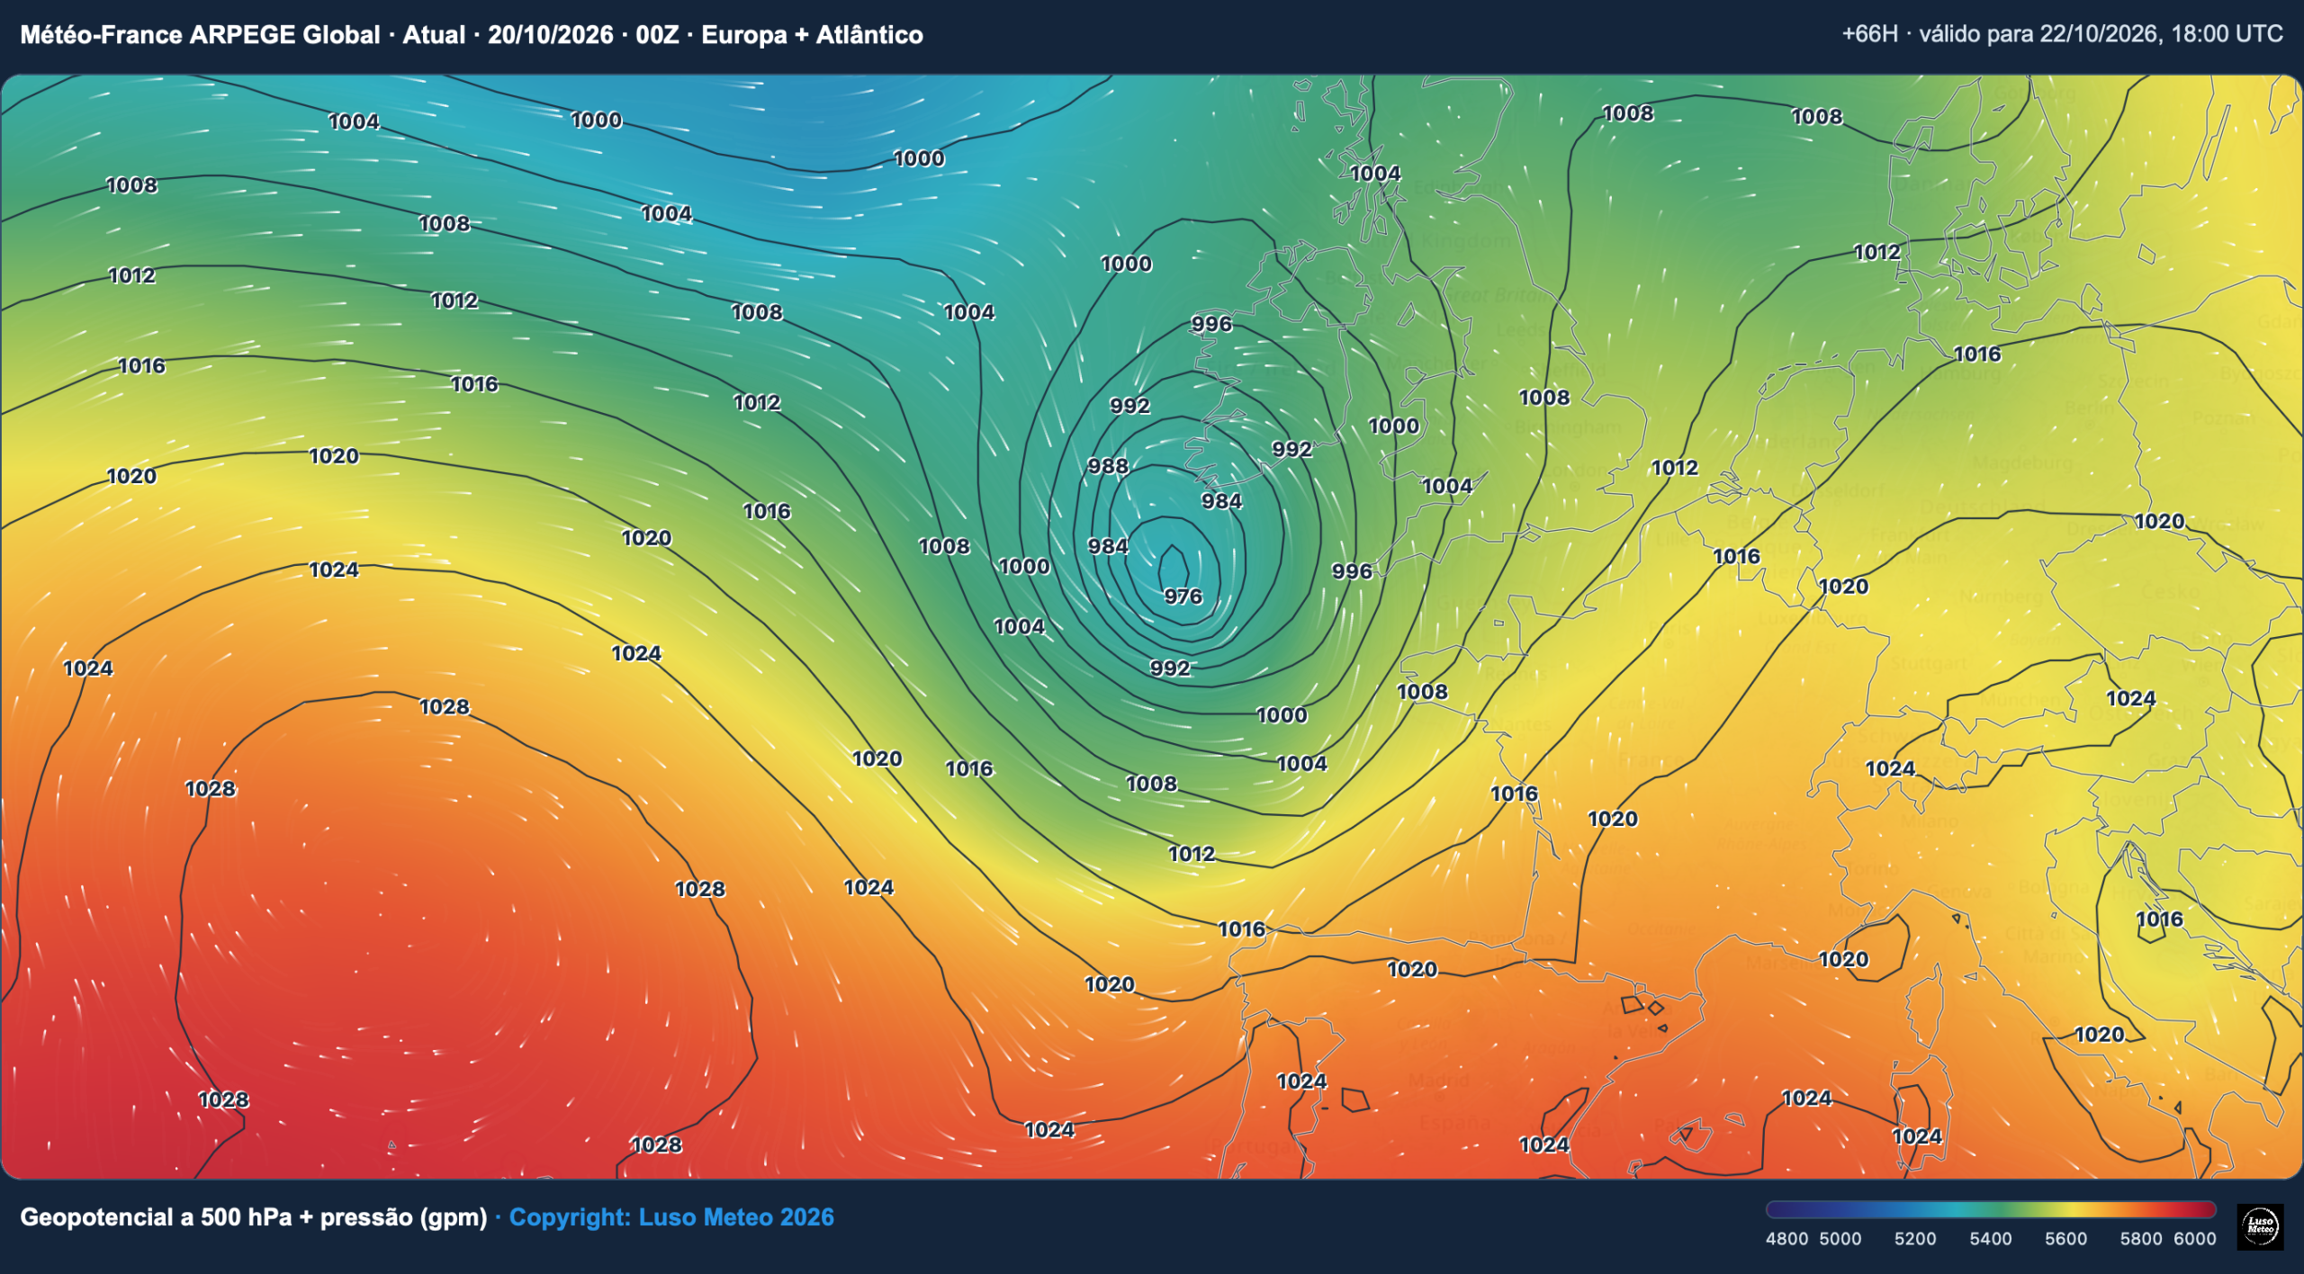
Task: Click the 976 low-pressure centre label
Action: tap(1183, 597)
